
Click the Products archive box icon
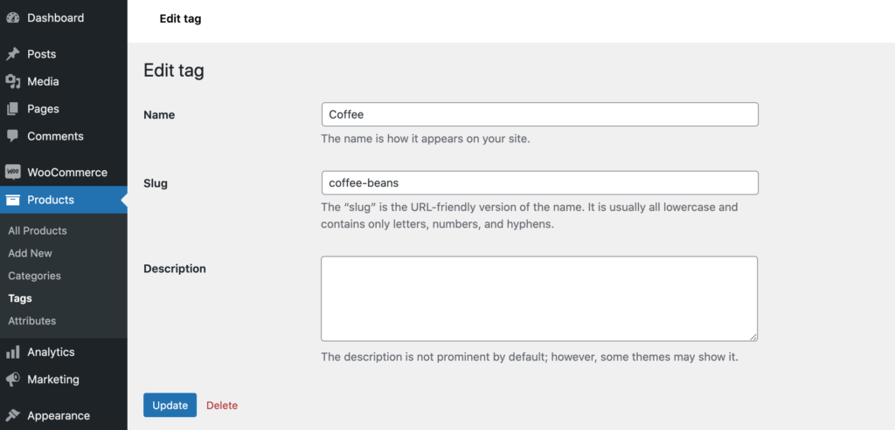pos(12,200)
